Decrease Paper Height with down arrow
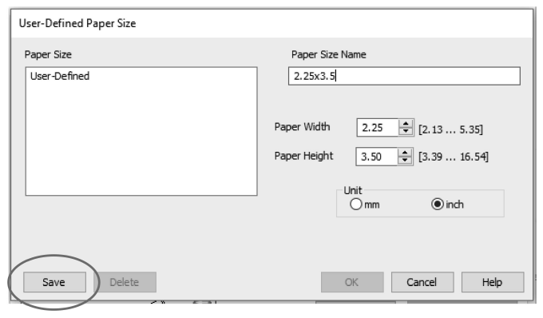 [405, 161]
